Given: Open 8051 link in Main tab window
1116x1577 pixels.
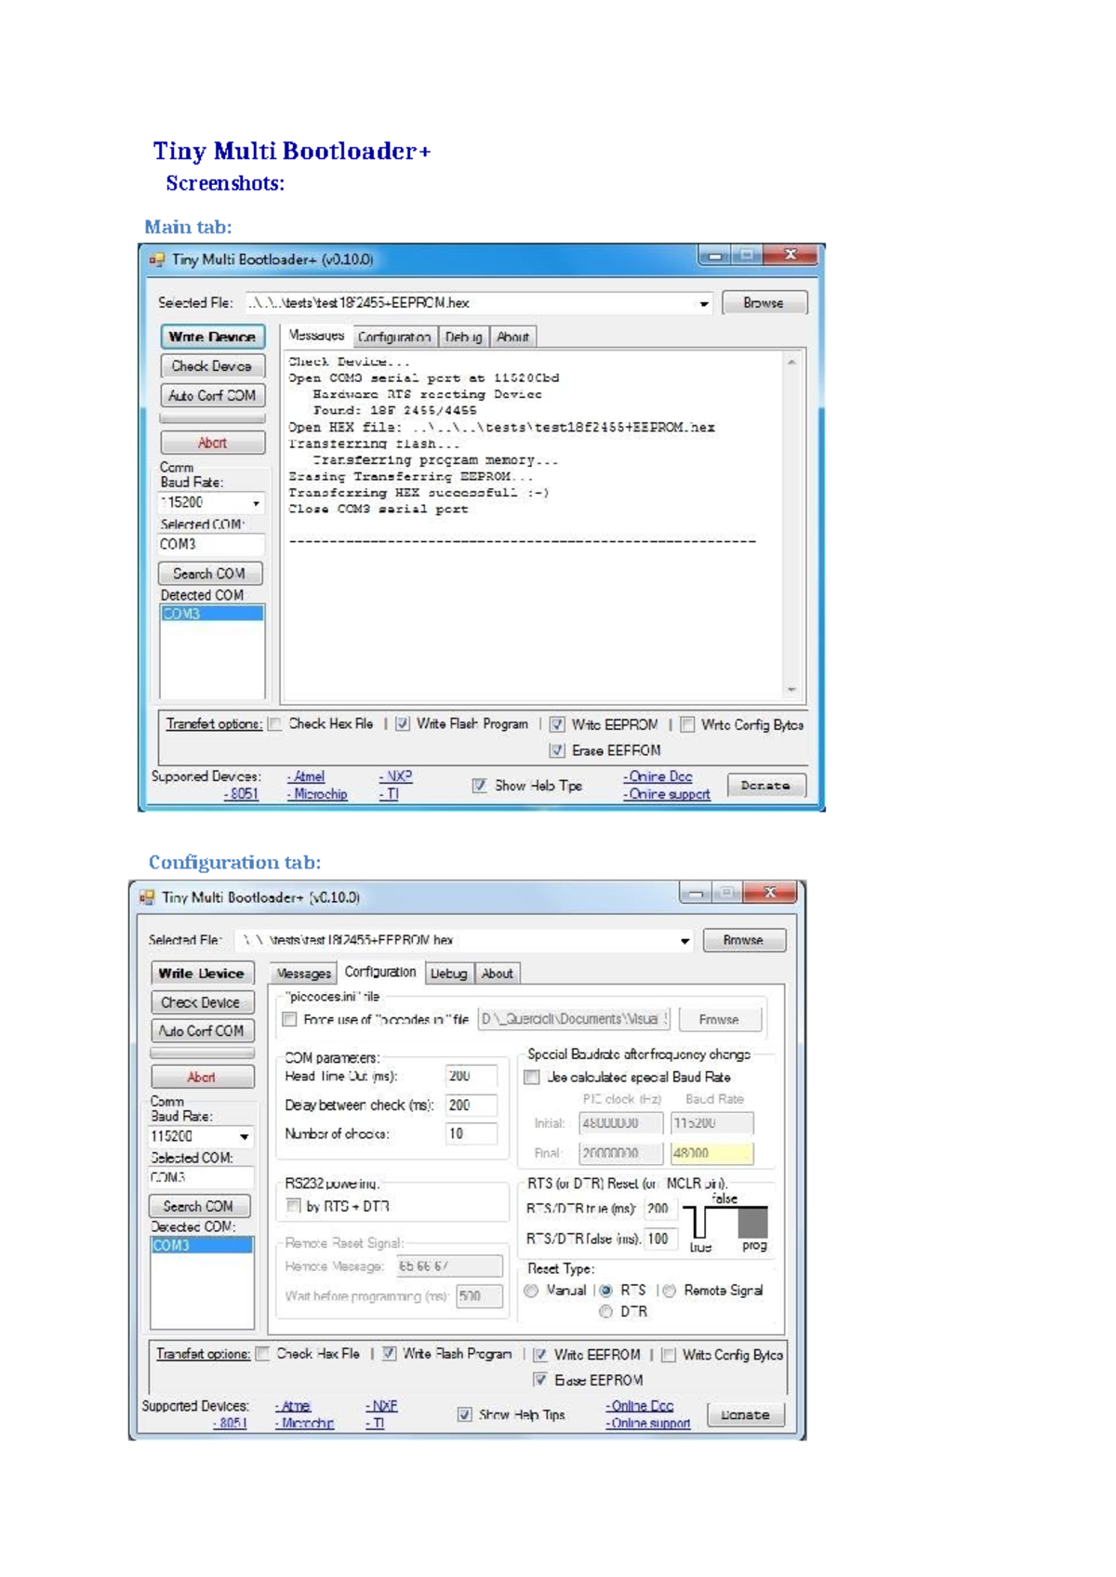Looking at the screenshot, I should 242,794.
